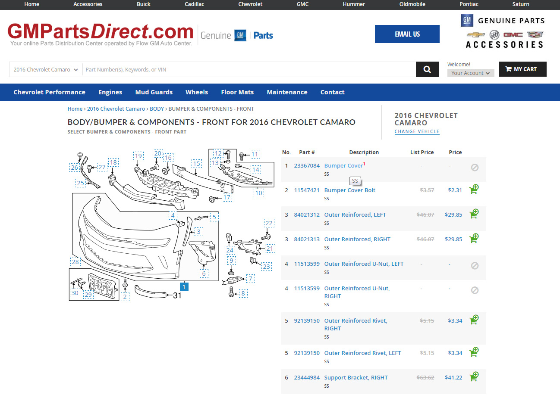This screenshot has width=560, height=395.
Task: Open the Mud Guards menu item
Action: point(154,92)
